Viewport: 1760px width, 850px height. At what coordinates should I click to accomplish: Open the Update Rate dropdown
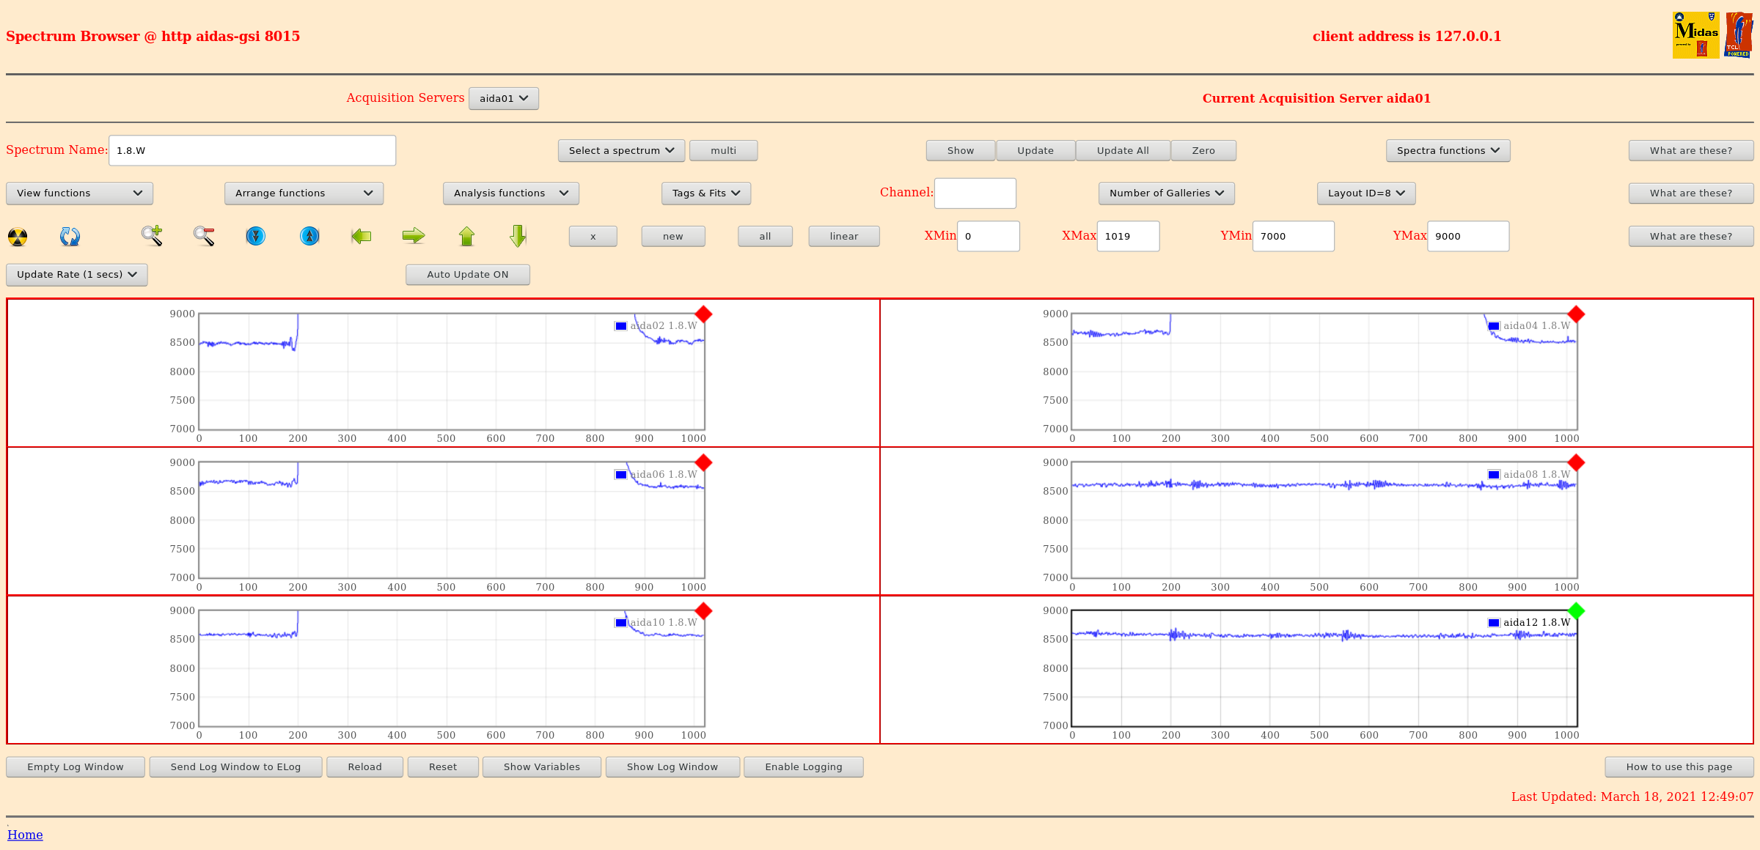coord(76,275)
